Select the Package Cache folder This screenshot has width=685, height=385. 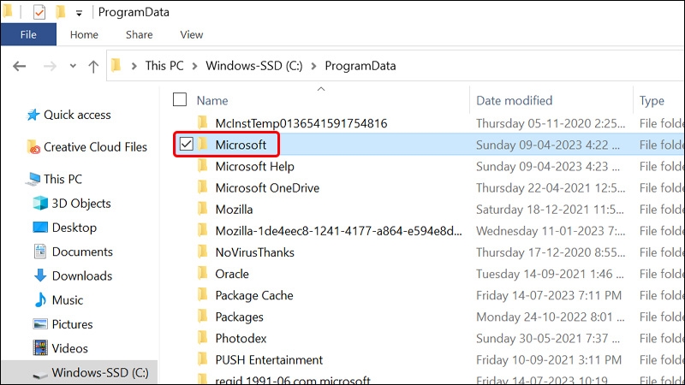click(x=254, y=295)
